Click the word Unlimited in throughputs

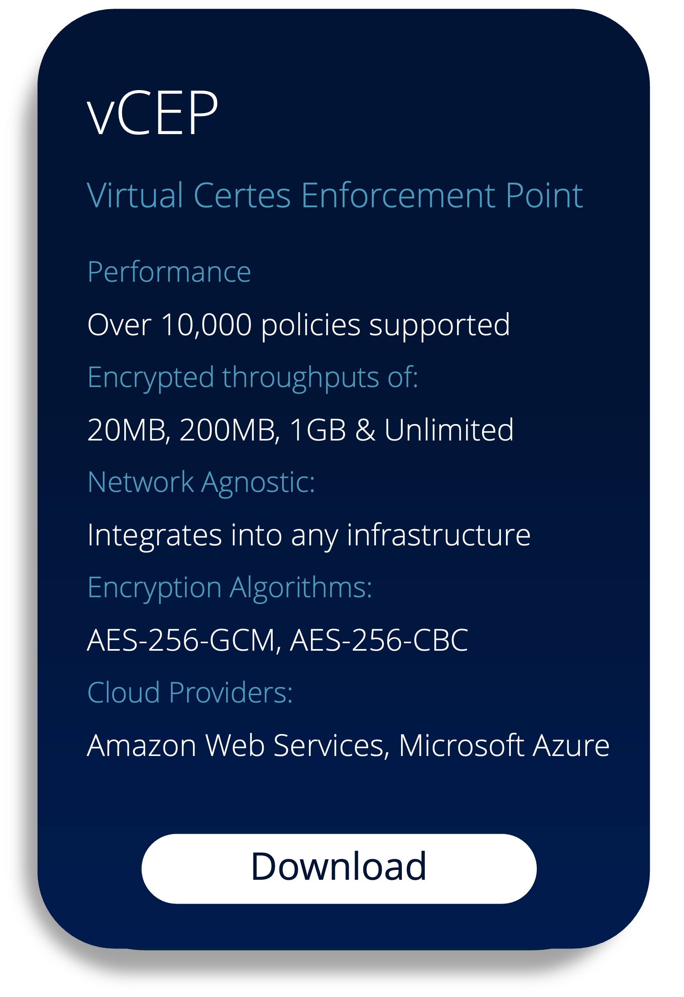tap(449, 430)
